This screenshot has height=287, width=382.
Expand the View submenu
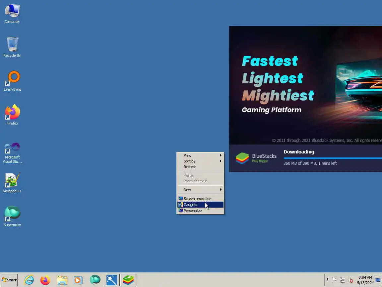(200, 155)
